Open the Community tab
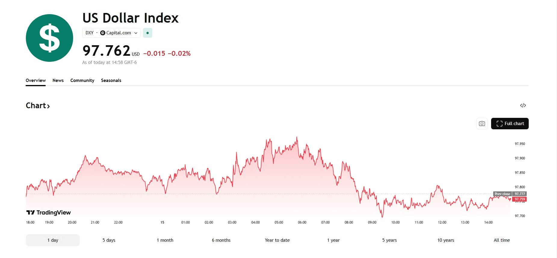Screen dimensions: 557x258 82,80
